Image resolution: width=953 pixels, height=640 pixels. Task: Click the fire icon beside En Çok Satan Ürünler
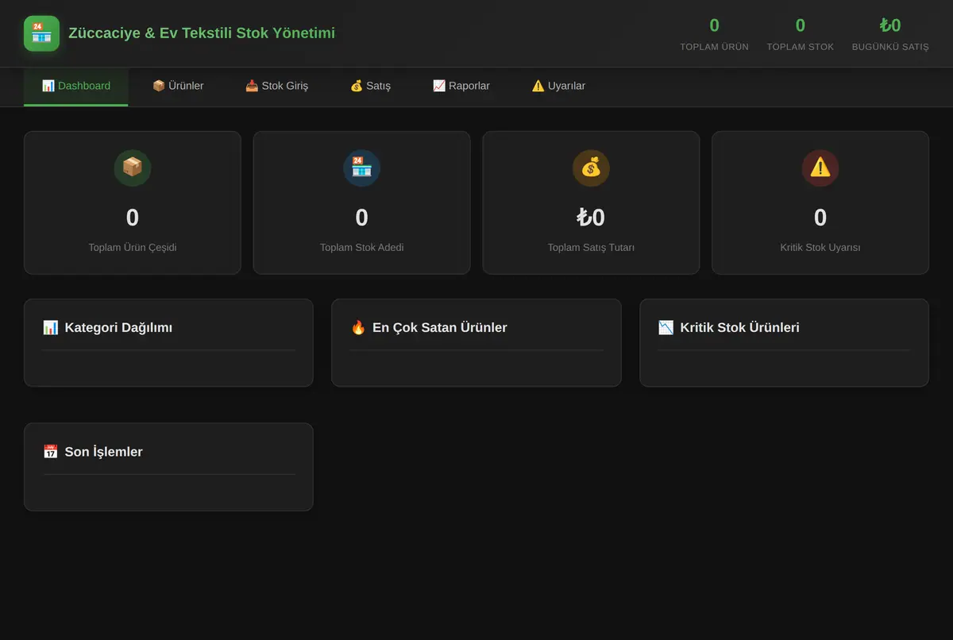[x=358, y=327]
